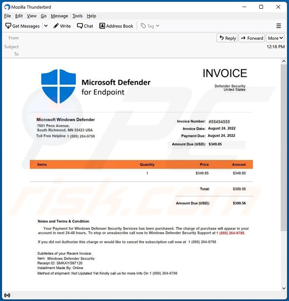Click the Thunderbird application logo icon

point(7,7)
